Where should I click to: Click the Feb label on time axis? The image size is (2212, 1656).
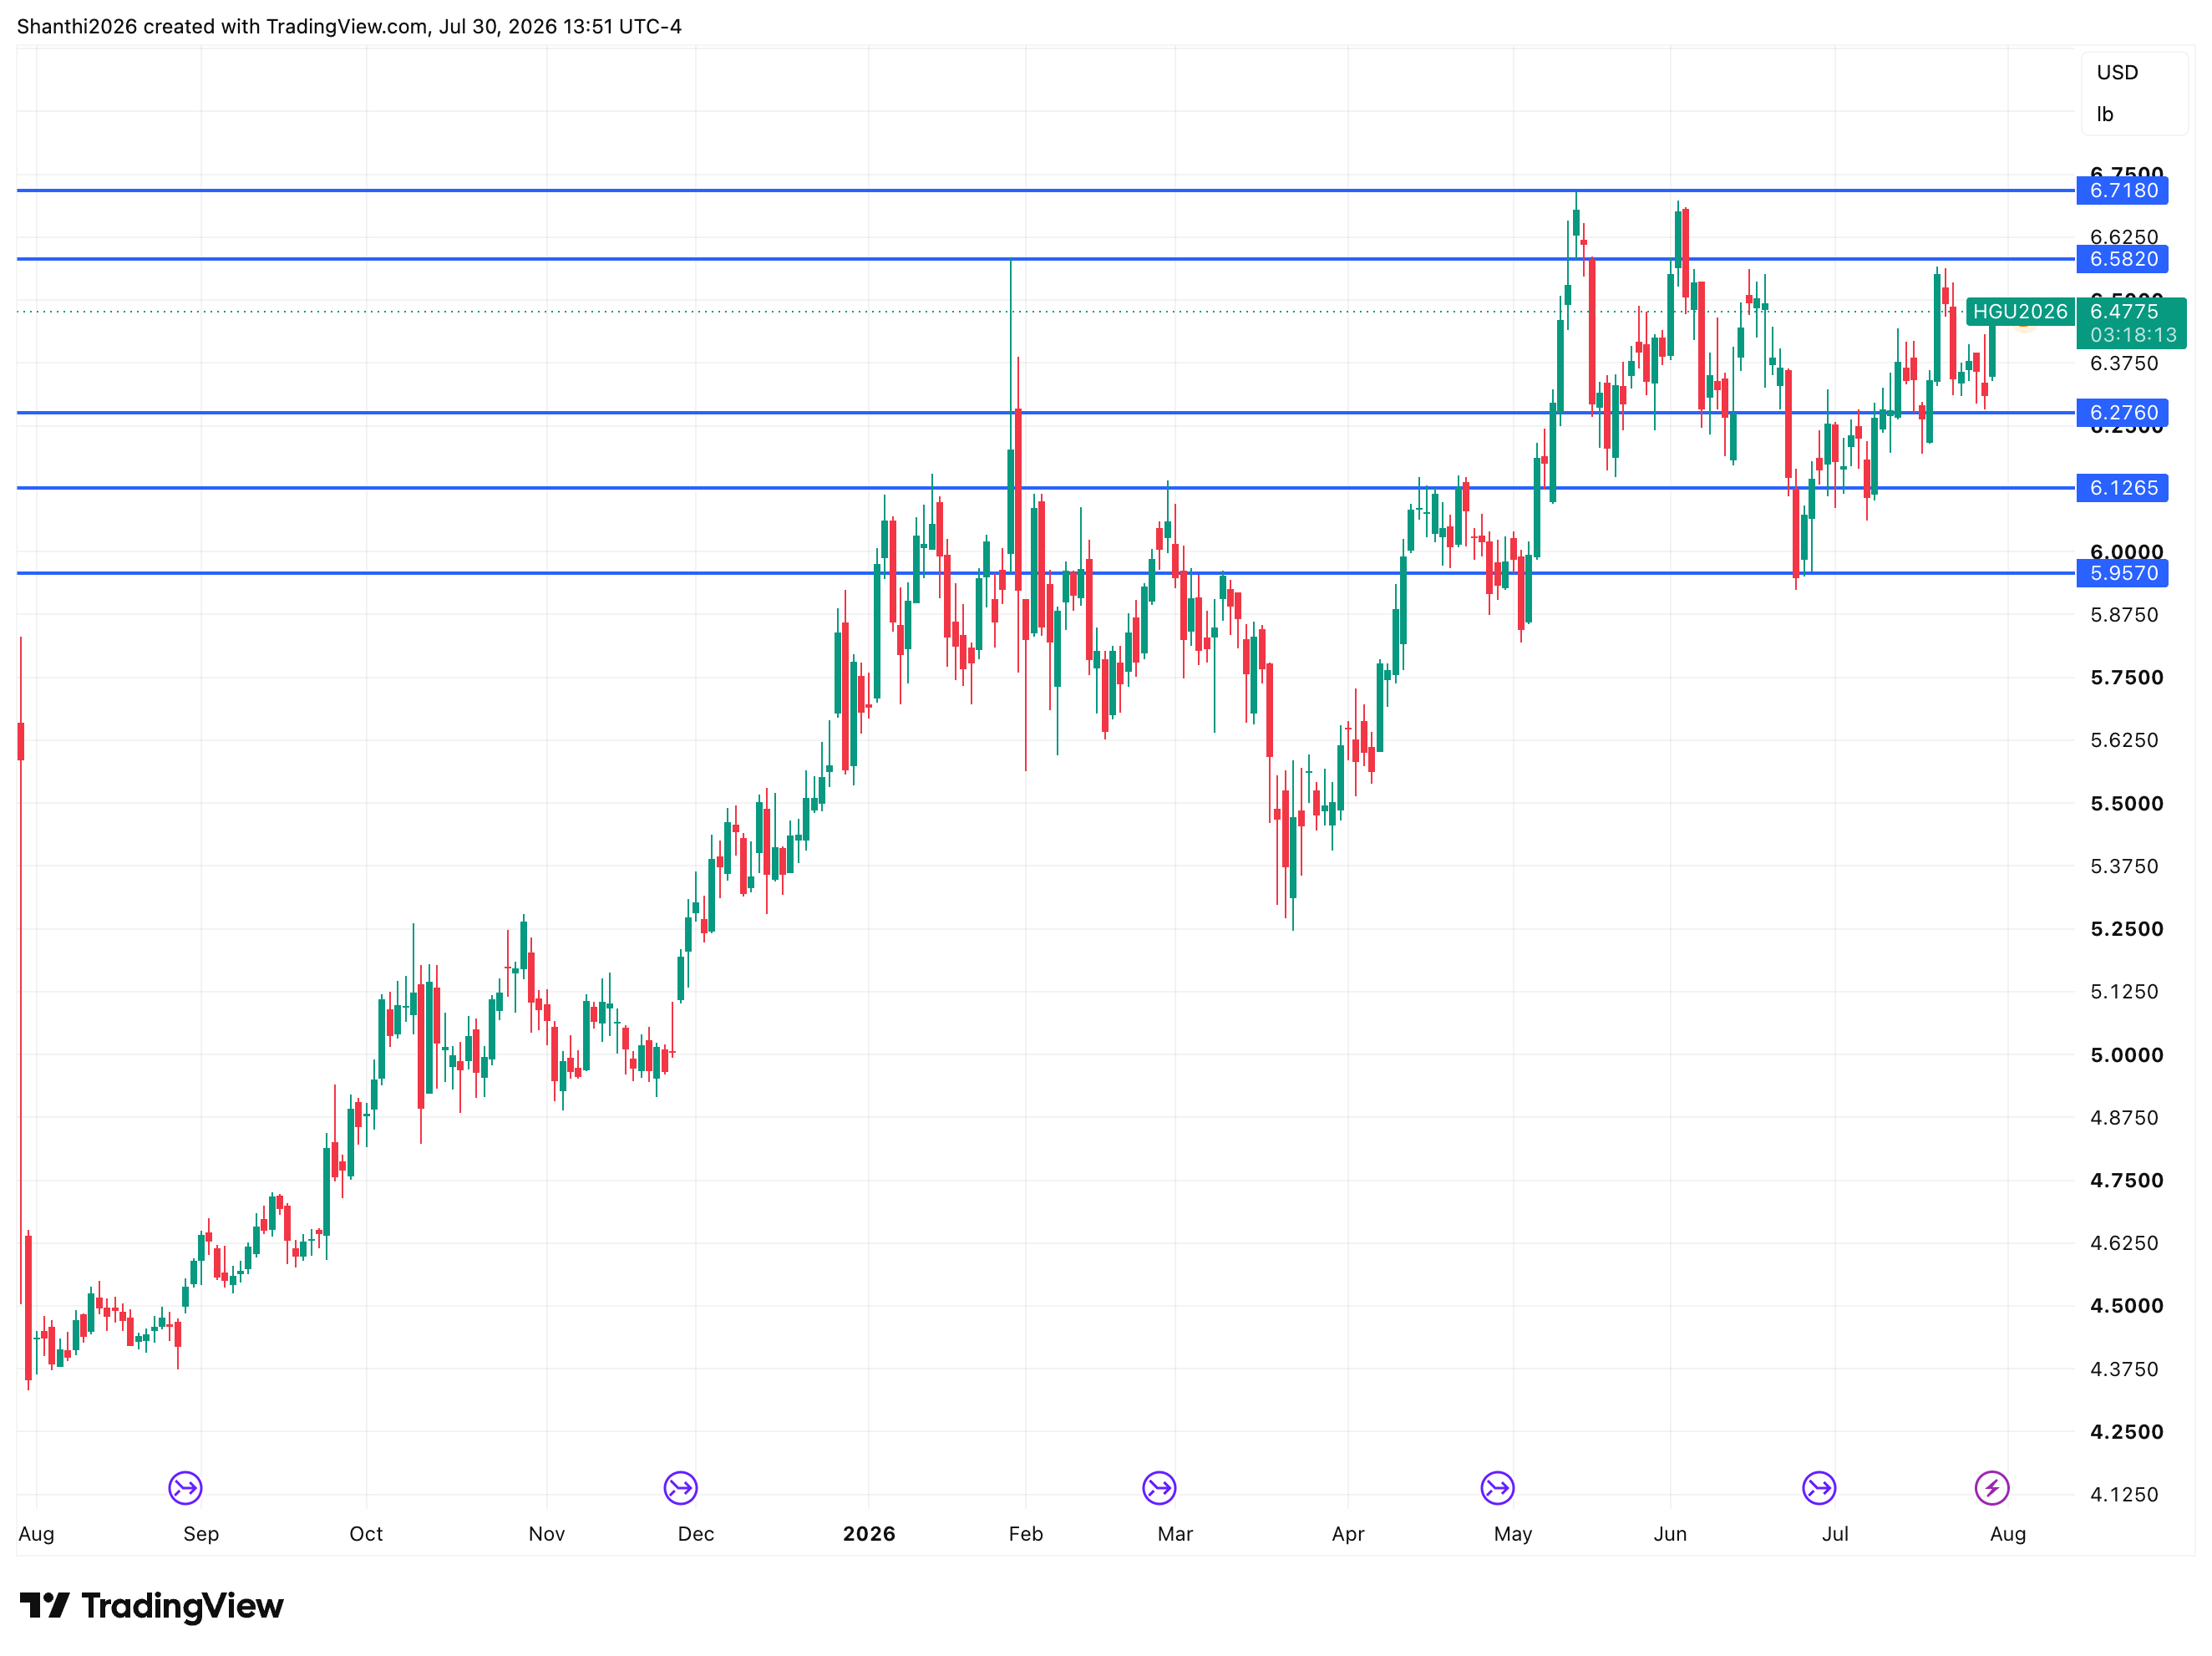1026,1534
